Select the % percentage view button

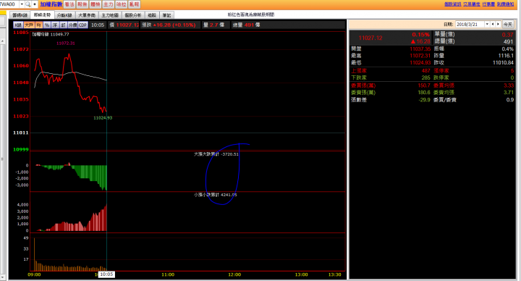47,25
